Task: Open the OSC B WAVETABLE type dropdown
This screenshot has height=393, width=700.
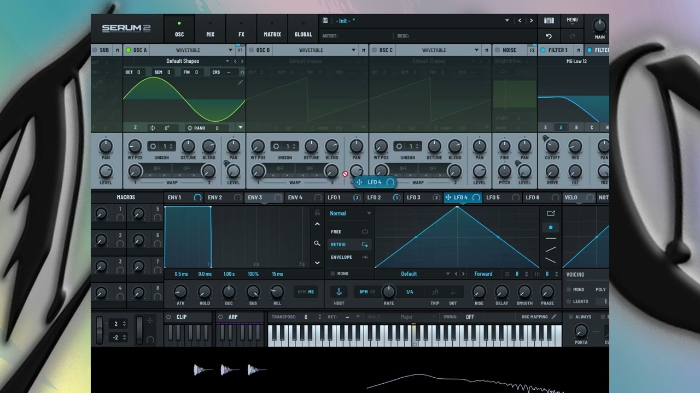Action: (x=353, y=50)
